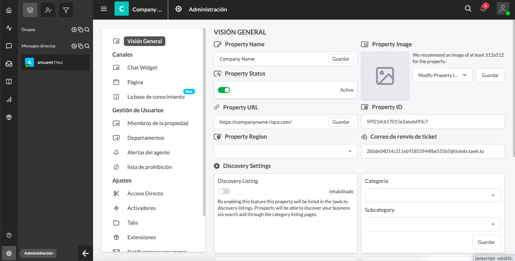The width and height of the screenshot is (515, 261).
Task: Open notifications bell with 4 badge
Action: coord(484,9)
